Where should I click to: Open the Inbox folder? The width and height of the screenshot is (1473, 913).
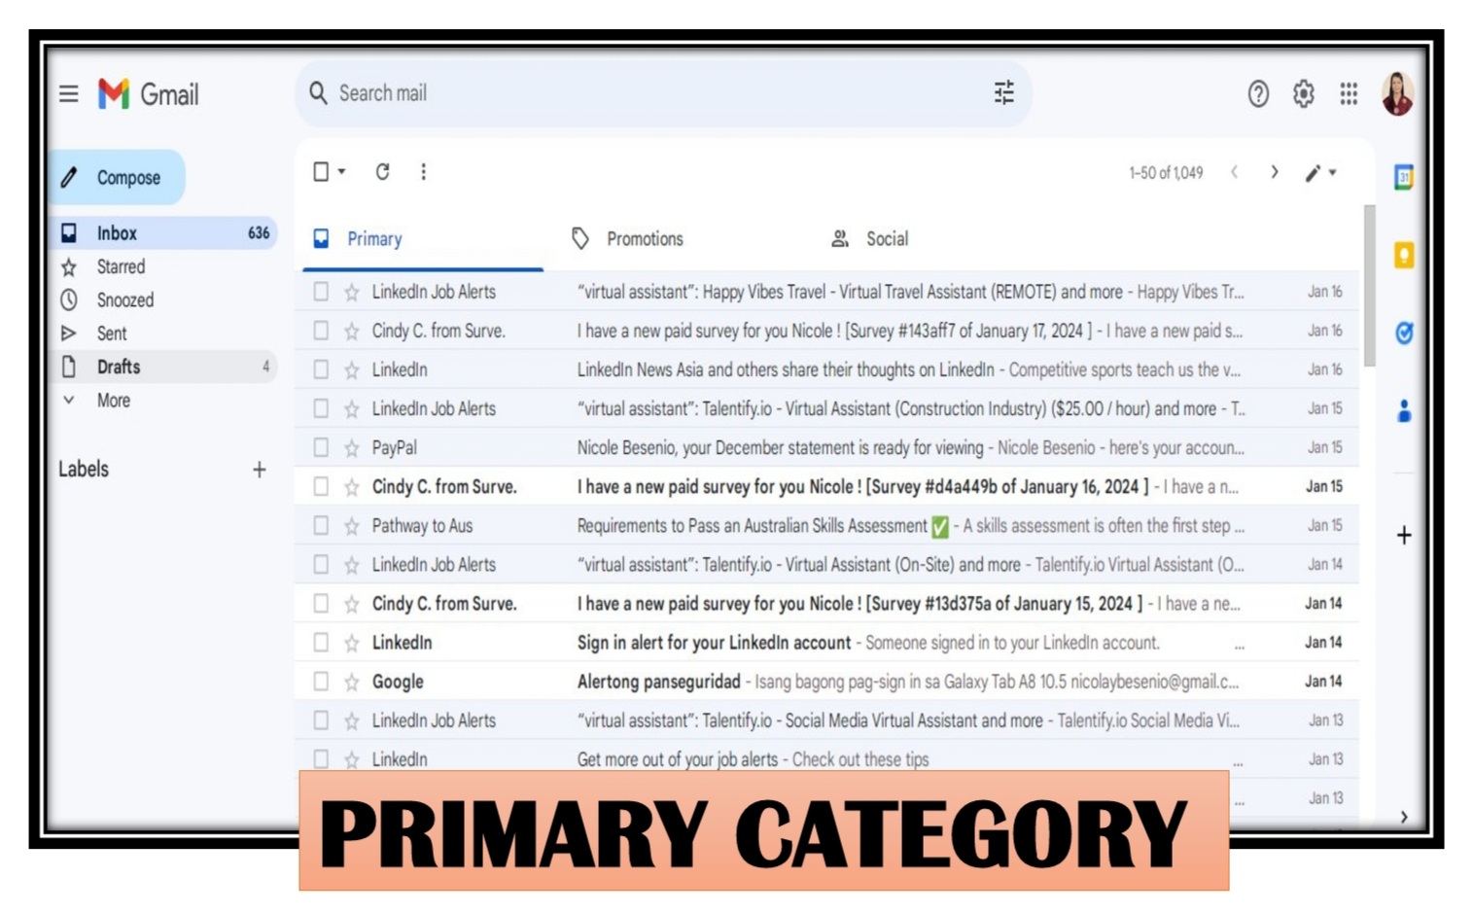tap(164, 233)
